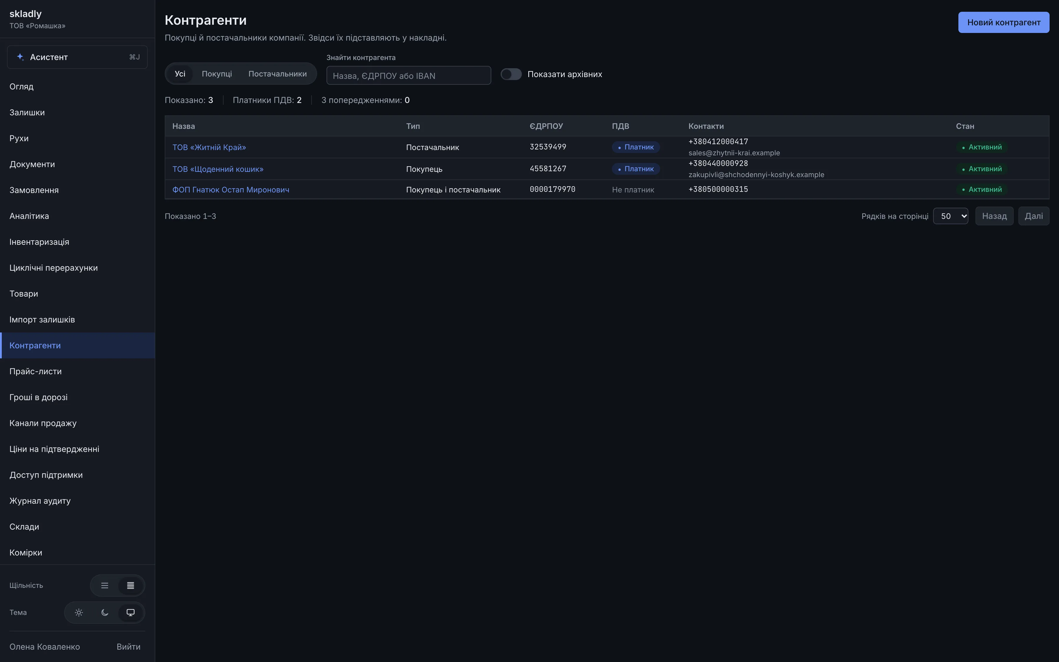This screenshot has height=662, width=1059.
Task: Open ТОВ «Житній Край» link
Action: coord(209,147)
